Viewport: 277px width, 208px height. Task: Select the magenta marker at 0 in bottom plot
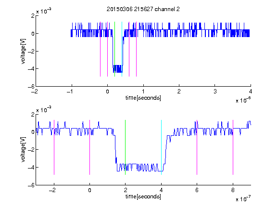89,147
